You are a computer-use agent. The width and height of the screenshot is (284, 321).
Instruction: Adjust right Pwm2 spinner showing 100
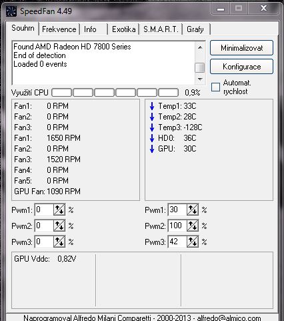pyautogui.click(x=193, y=226)
